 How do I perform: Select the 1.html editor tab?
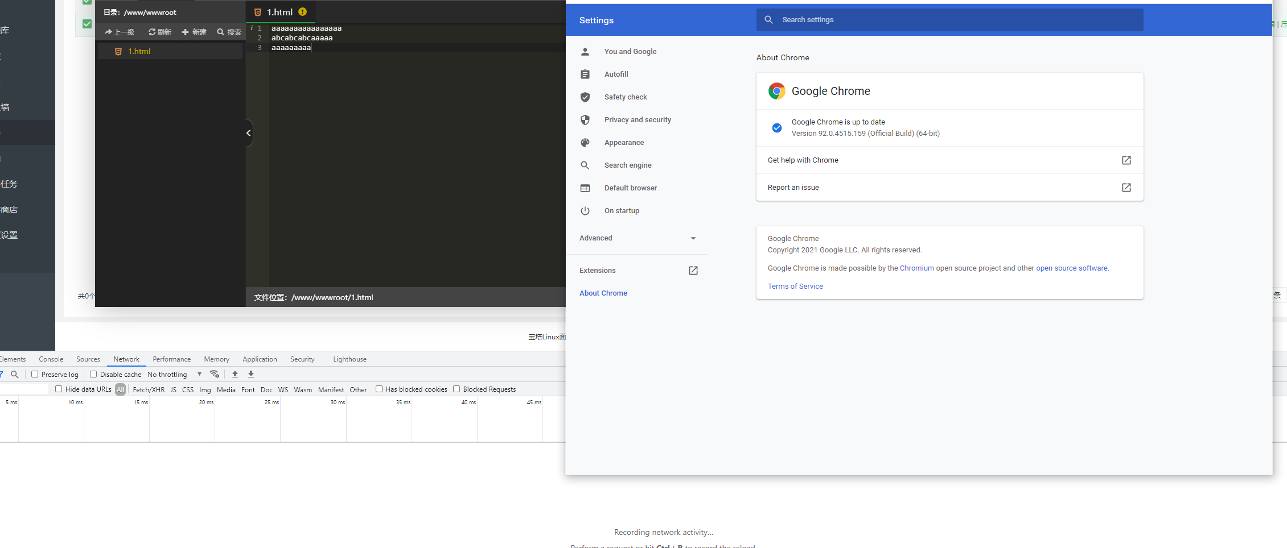280,12
